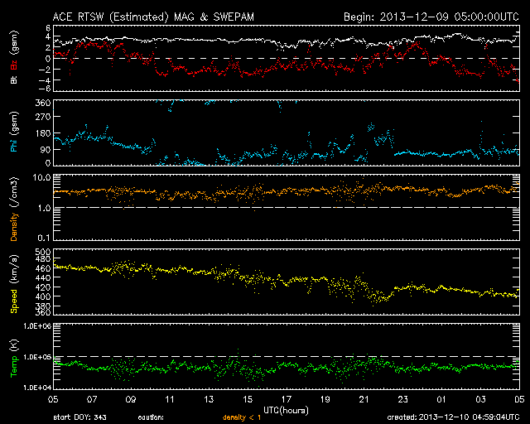
Task: Click the '420' tick on the Speed axis
Action: (x=43, y=287)
